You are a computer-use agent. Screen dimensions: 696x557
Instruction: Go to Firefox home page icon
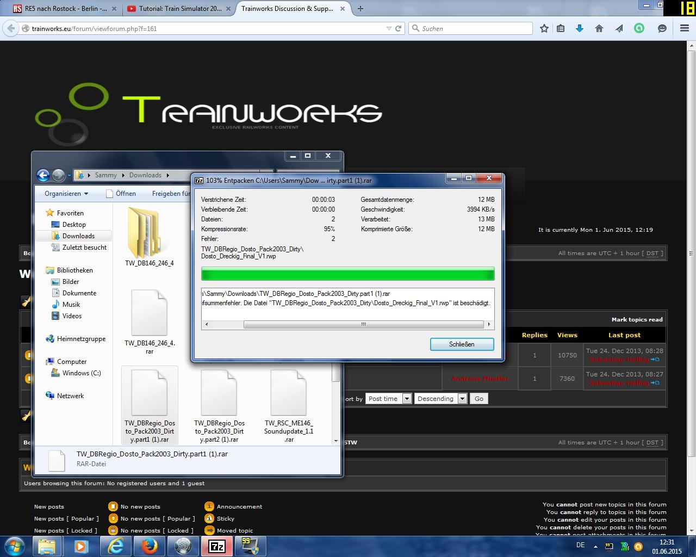[x=599, y=28]
